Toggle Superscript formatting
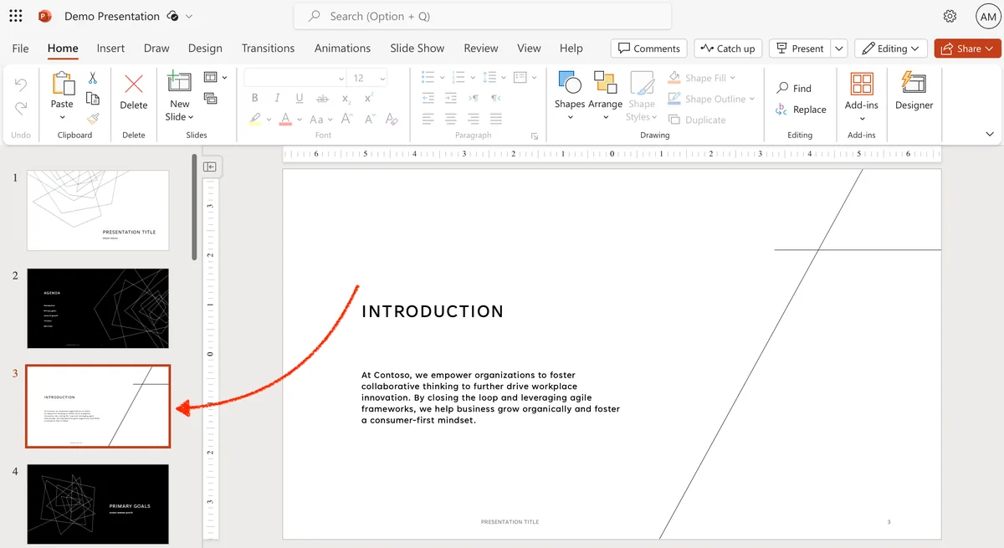Image resolution: width=1004 pixels, height=548 pixels. click(x=369, y=99)
